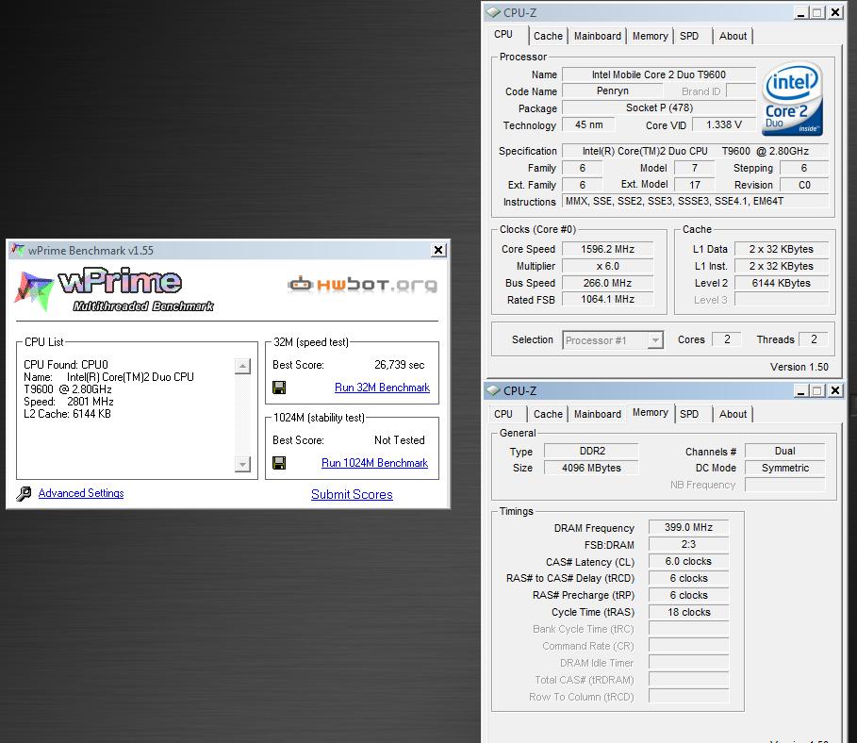Minimize the top CPU-Z window

pyautogui.click(x=800, y=12)
